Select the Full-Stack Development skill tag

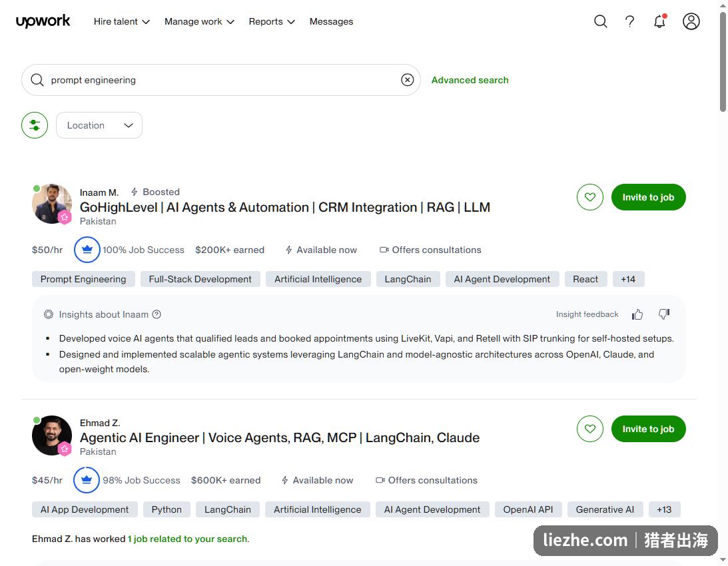click(x=200, y=279)
